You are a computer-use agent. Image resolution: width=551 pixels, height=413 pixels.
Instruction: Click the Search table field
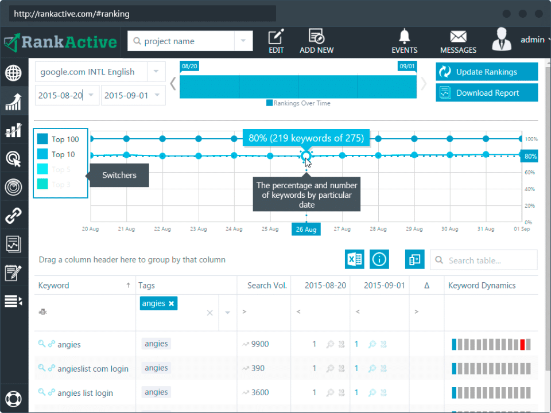click(483, 260)
